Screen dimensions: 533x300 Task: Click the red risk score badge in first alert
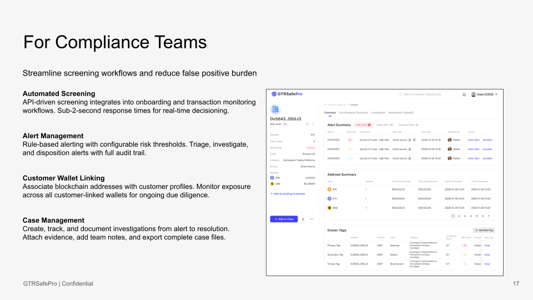pyautogui.click(x=350, y=140)
